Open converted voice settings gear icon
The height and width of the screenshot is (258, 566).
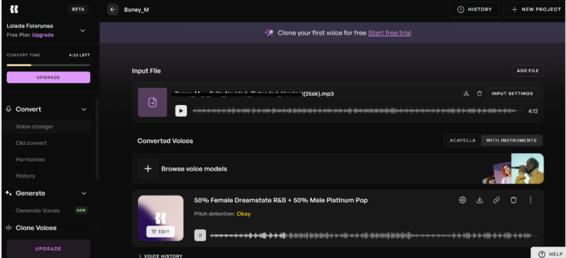pyautogui.click(x=463, y=200)
